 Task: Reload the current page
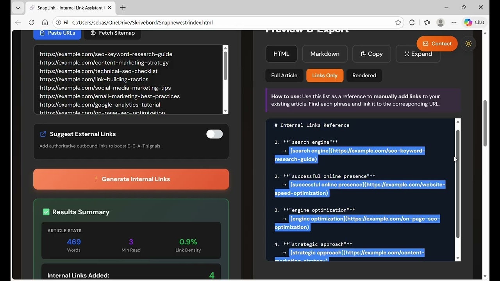(x=32, y=22)
